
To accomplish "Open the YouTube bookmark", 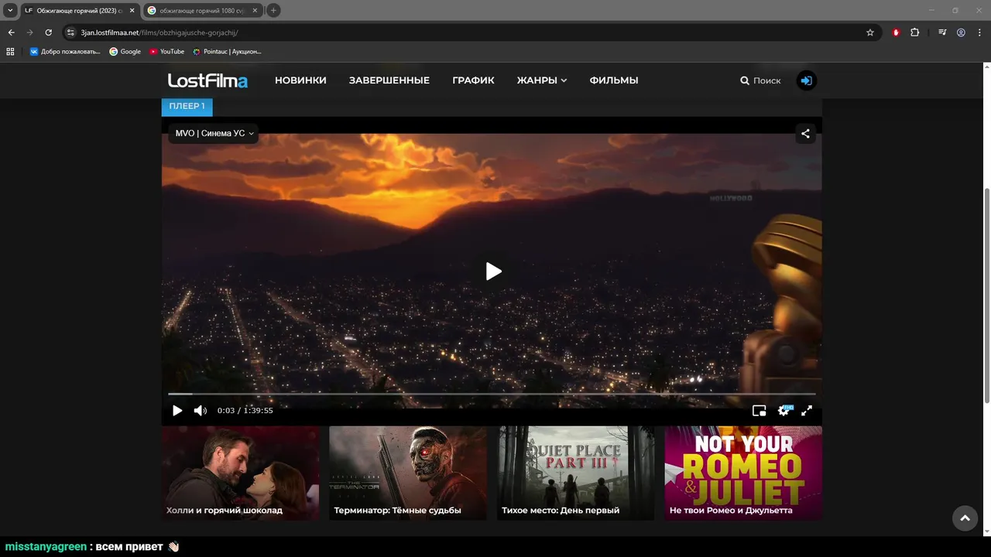I will click(x=167, y=52).
